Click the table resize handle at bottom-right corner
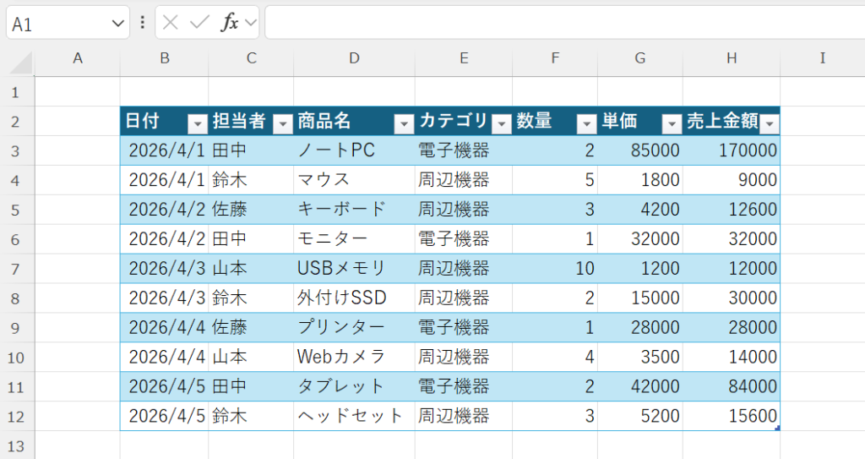This screenshot has height=459, width=865. coord(777,429)
